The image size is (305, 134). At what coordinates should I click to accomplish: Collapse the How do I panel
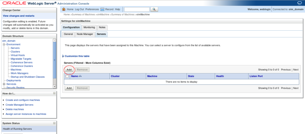pos(54,93)
